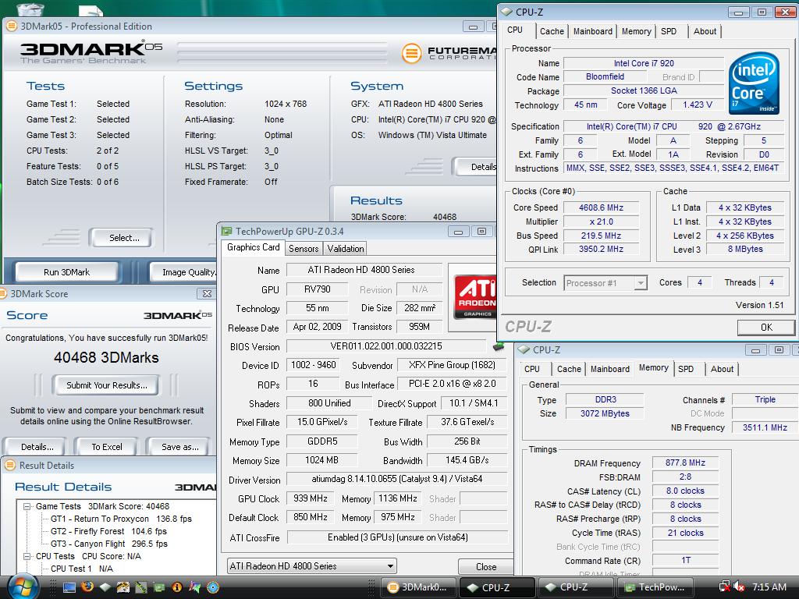Click the title bar icon of the CPU-Z processor window
Screen dimensions: 799x599
(x=506, y=12)
